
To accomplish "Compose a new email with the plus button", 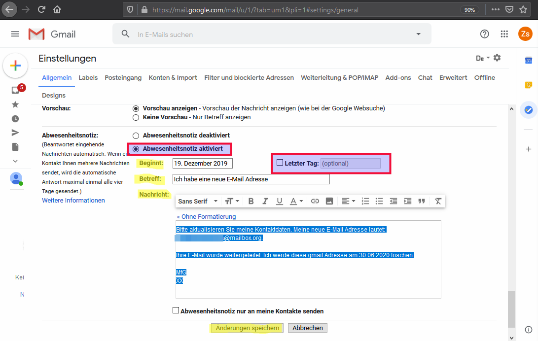I will click(15, 66).
